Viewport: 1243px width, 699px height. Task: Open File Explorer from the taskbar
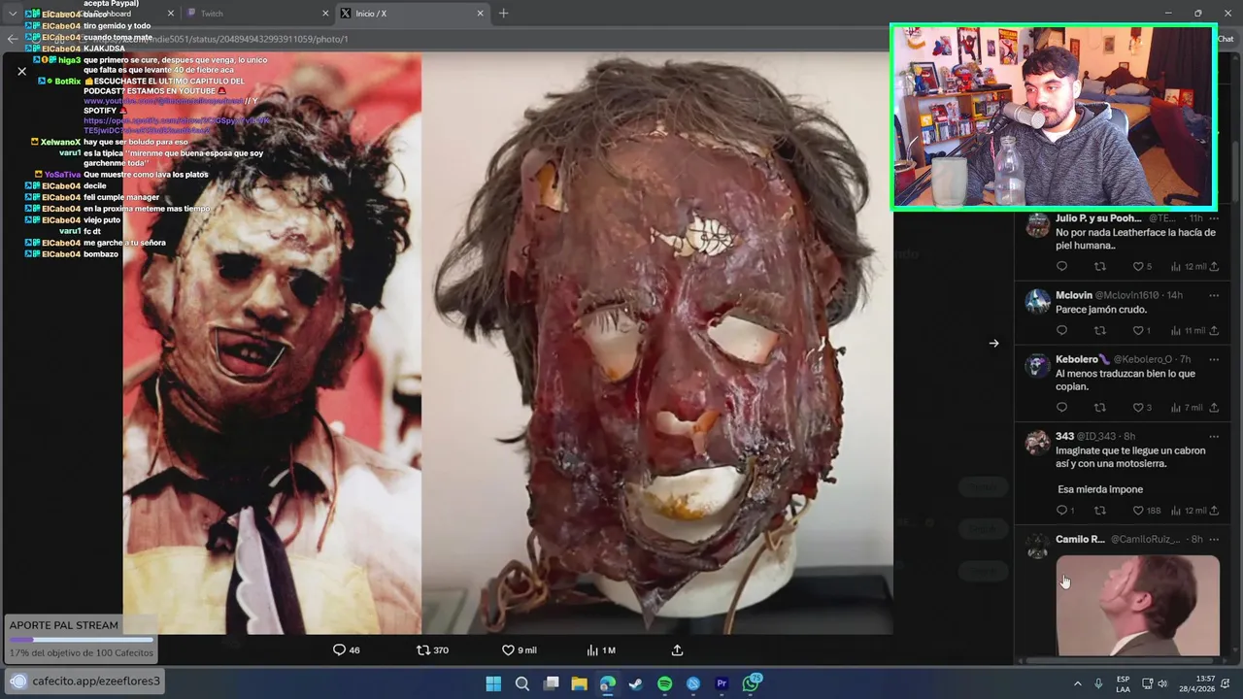(579, 683)
